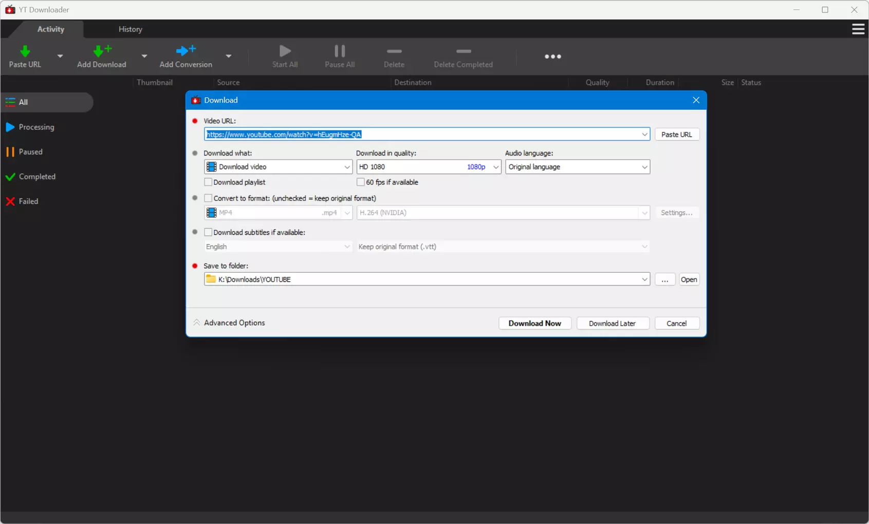
Task: Click the Start All play icon
Action: (285, 51)
